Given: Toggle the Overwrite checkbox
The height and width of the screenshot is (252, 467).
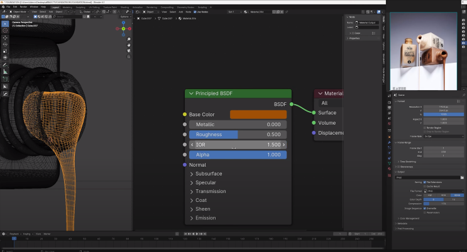Looking at the screenshot, I should point(425,207).
